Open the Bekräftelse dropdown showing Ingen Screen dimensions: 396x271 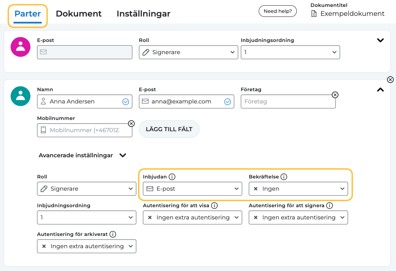pos(298,189)
